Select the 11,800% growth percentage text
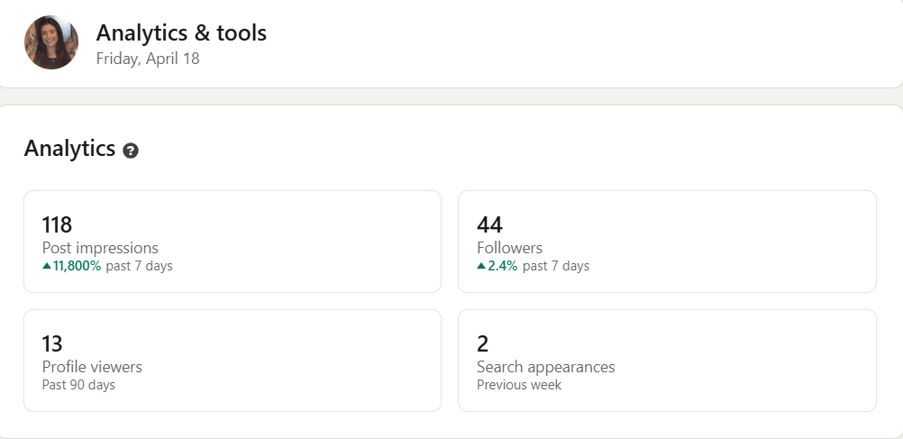903x439 pixels. 78,266
